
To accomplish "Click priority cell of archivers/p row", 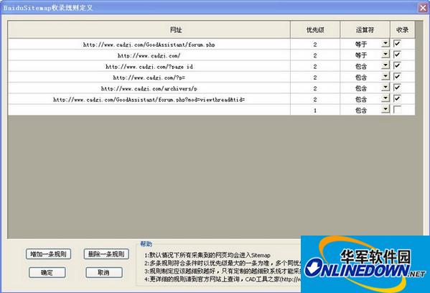I will coord(315,88).
